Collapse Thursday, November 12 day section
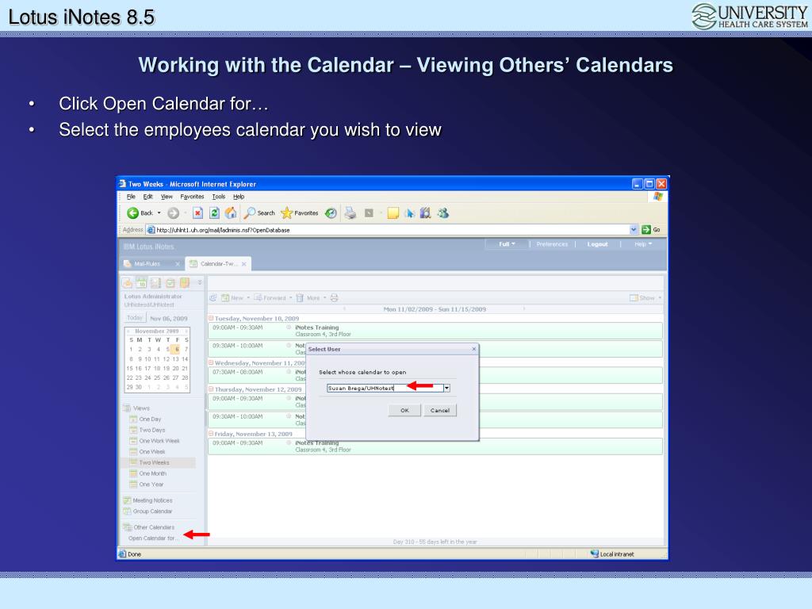The width and height of the screenshot is (812, 609). coord(211,389)
